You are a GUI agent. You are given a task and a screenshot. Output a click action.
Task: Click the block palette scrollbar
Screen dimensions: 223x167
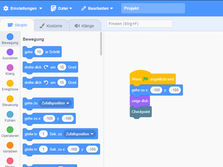pos(101,44)
